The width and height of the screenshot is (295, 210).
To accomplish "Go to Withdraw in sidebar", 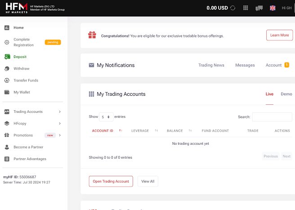I will coord(21,69).
